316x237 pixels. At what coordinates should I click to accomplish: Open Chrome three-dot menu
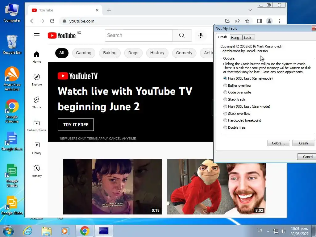click(279, 21)
